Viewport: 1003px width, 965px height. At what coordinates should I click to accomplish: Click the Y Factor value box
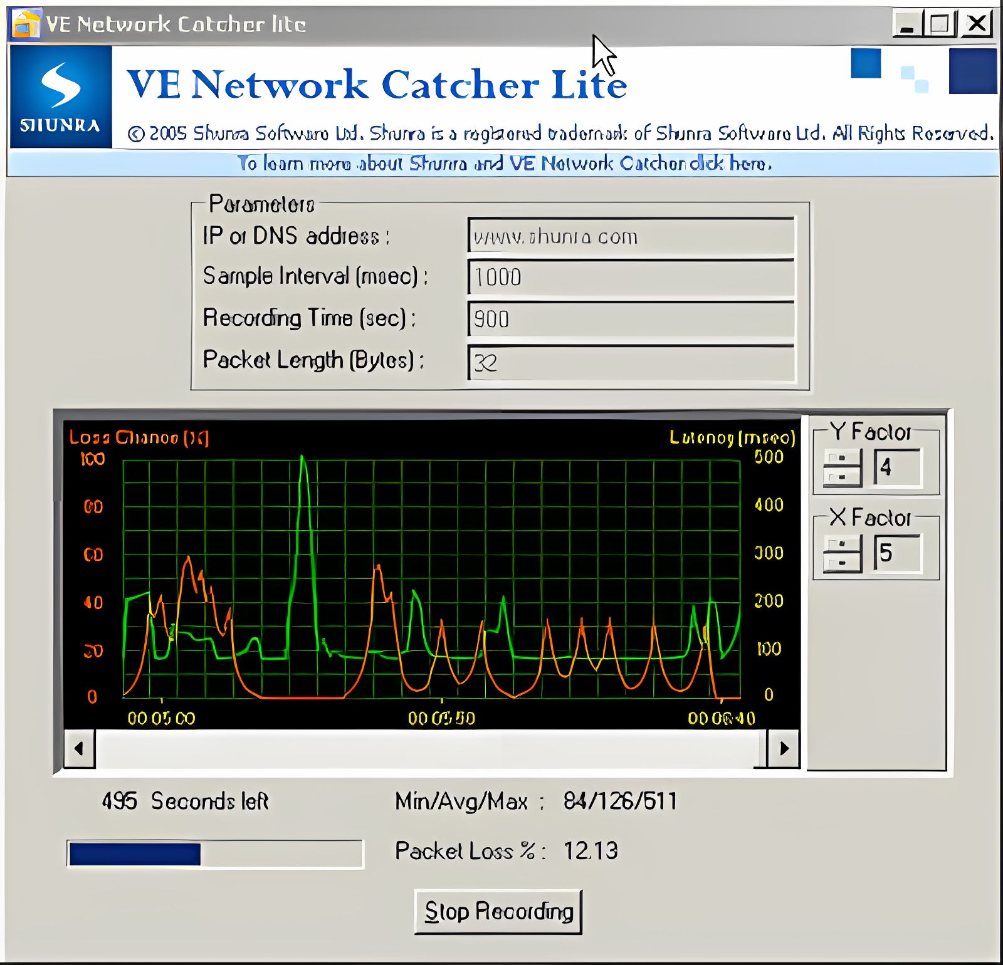(898, 467)
